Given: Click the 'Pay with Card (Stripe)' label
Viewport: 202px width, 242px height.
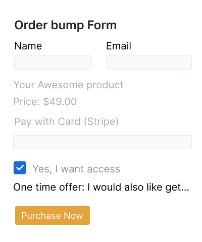Looking at the screenshot, I should click(x=67, y=122).
